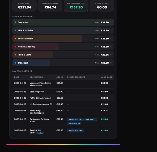Image resolution: width=157 pixels, height=152 pixels.
Task: Click the green Groceries category dot
Action: (15, 22)
